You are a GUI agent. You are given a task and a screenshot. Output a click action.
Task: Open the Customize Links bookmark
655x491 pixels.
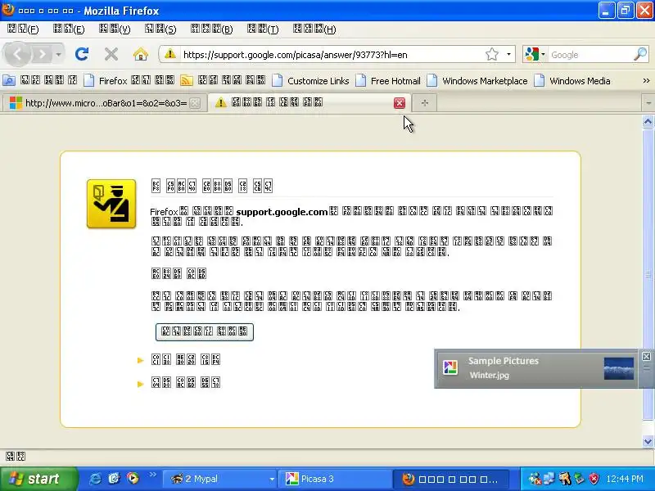[x=311, y=80]
